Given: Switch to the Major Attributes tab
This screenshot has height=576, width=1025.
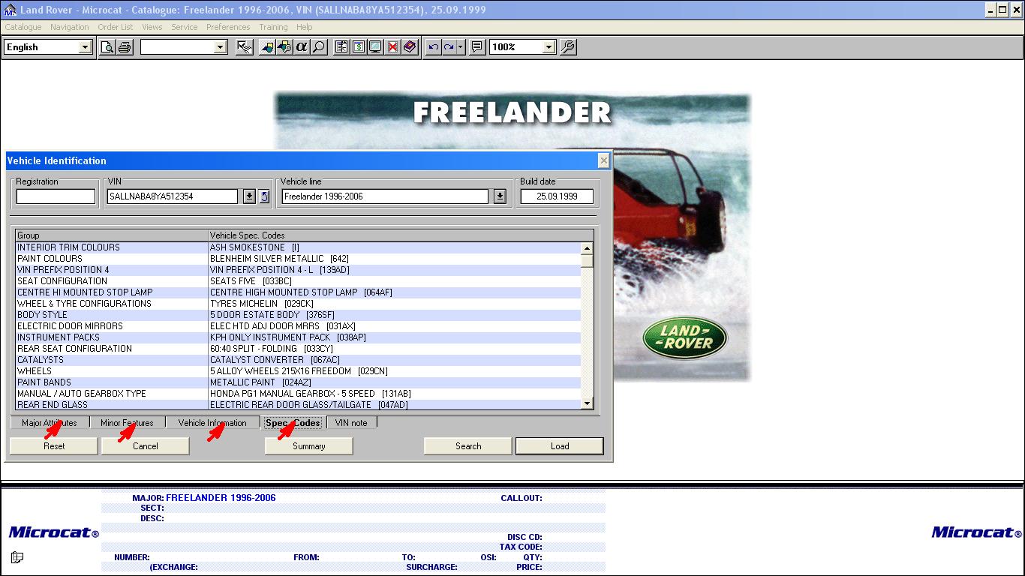Looking at the screenshot, I should click(x=50, y=423).
